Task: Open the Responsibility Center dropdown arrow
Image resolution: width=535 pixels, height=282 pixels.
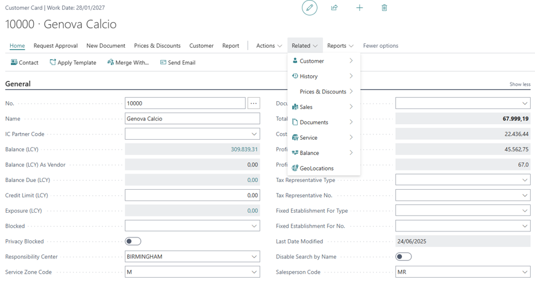Action: coord(254,257)
